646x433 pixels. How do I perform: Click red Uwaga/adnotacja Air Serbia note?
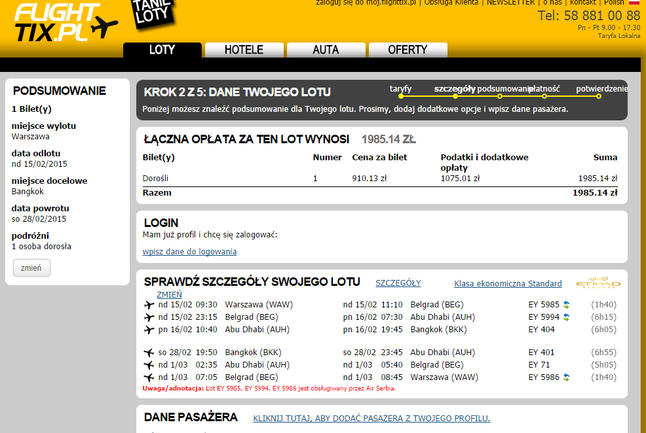click(x=269, y=388)
